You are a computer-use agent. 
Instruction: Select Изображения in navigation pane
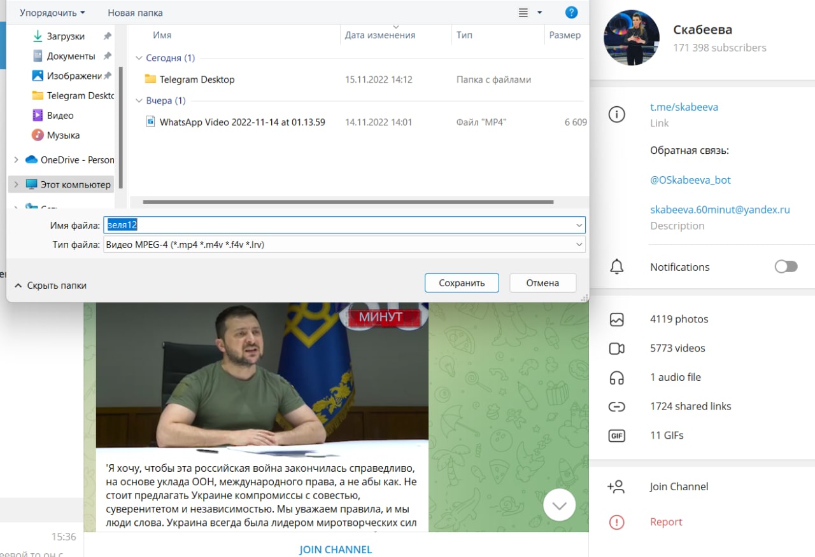74,76
